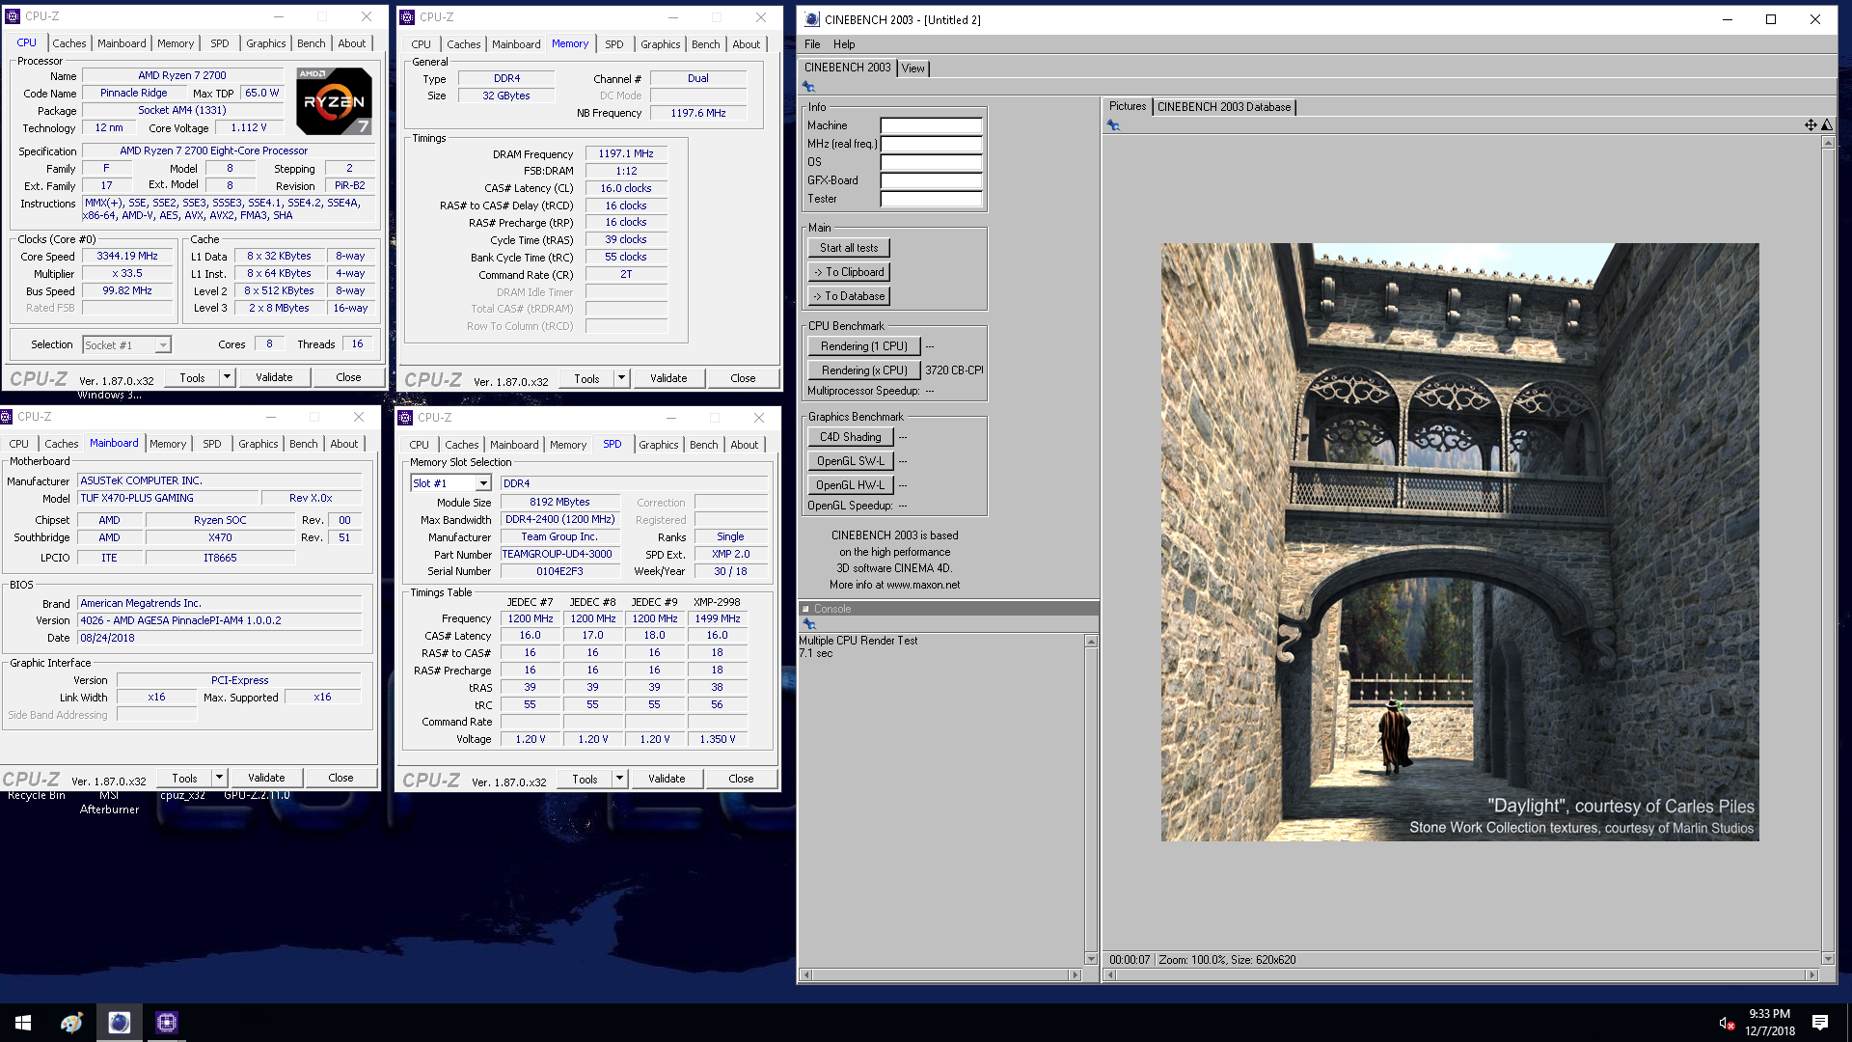1852x1042 pixels.
Task: Expand Tools dropdown arrow in CPU-Z Memory window
Action: (x=622, y=378)
